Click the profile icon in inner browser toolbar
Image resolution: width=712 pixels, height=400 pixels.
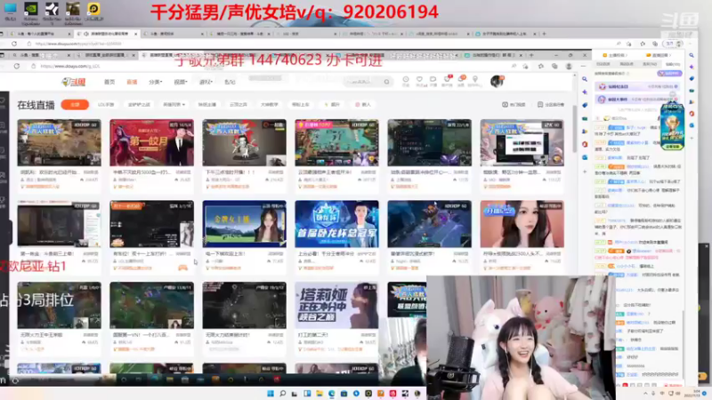(569, 66)
